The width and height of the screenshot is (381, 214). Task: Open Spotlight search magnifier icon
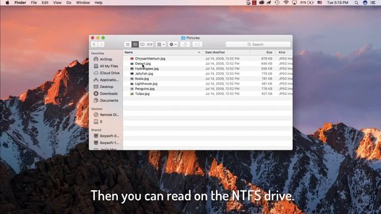[x=357, y=2]
